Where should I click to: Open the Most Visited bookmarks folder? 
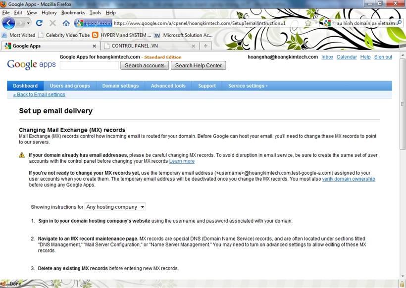(x=18, y=35)
